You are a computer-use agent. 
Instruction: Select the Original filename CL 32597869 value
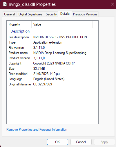43,84
